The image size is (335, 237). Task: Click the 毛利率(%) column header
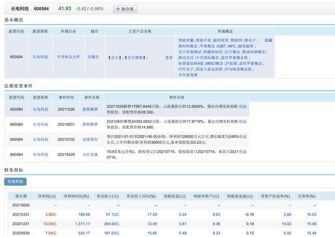pyautogui.click(x=307, y=196)
